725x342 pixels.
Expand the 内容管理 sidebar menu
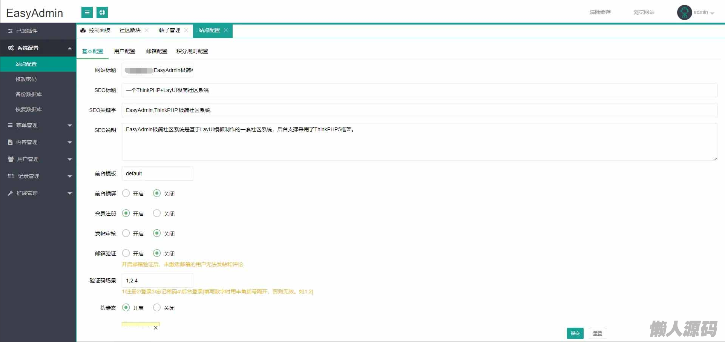tap(38, 142)
